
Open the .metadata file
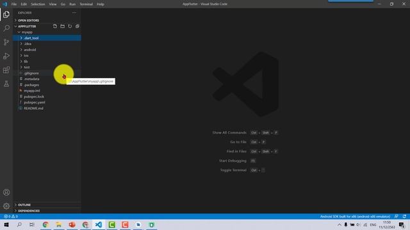[x=47, y=79]
